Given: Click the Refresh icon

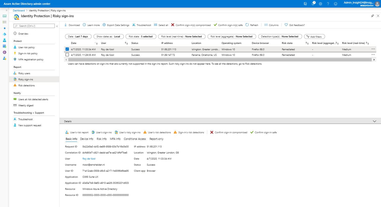Looking at the screenshot, I should [x=247, y=25].
